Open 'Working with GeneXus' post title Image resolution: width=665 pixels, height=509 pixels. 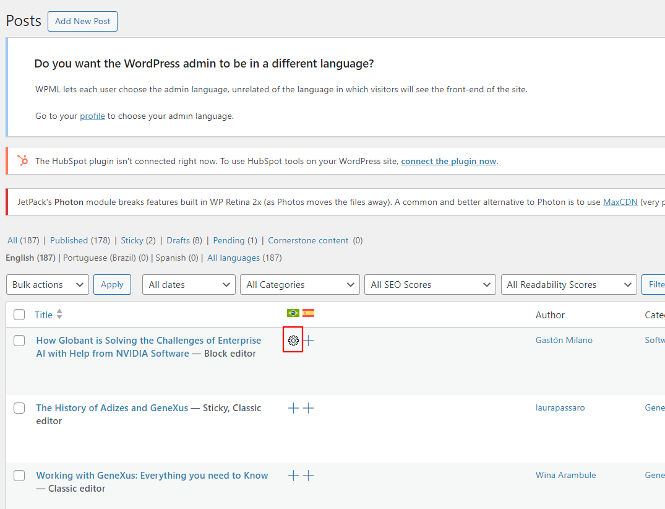click(152, 476)
